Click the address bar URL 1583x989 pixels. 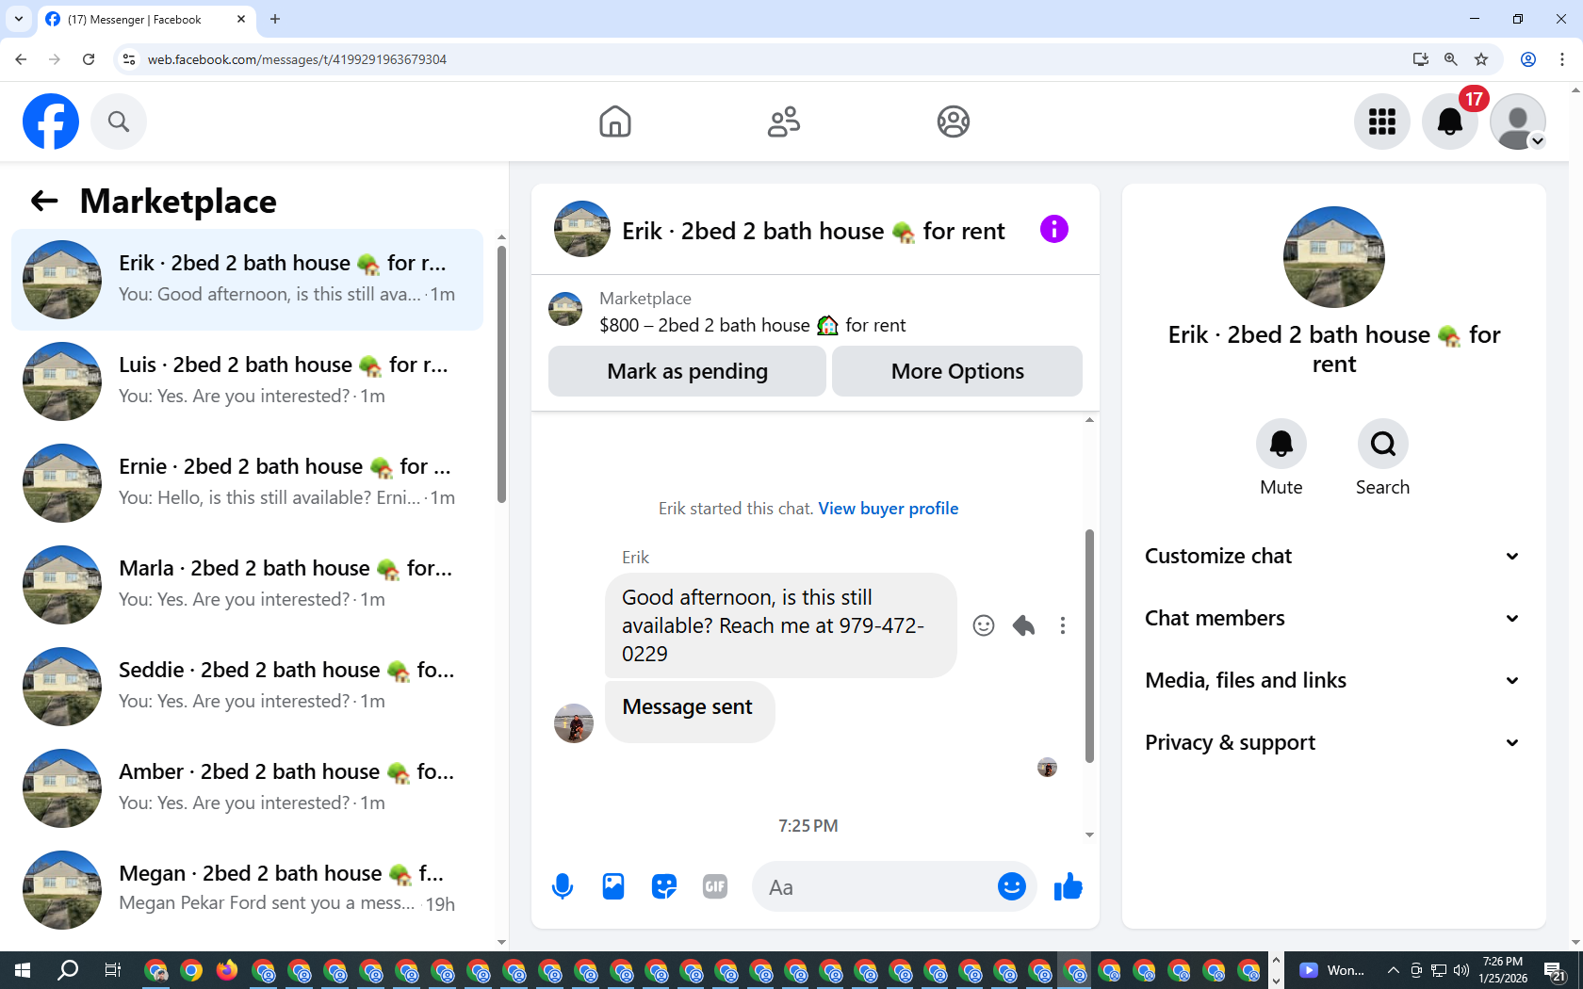[x=297, y=59]
